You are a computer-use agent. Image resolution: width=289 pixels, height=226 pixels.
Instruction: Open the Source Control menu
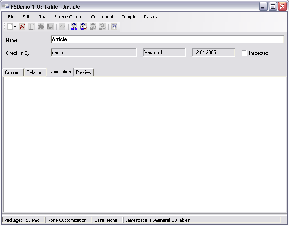point(69,17)
